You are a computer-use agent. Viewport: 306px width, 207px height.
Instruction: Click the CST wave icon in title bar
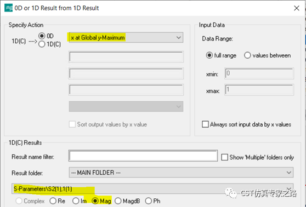click(x=8, y=8)
